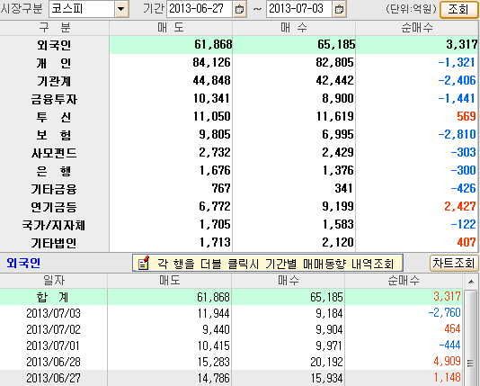This screenshot has width=480, height=386.
Task: Select the 2013/07/02 date row
Action: pos(232,329)
